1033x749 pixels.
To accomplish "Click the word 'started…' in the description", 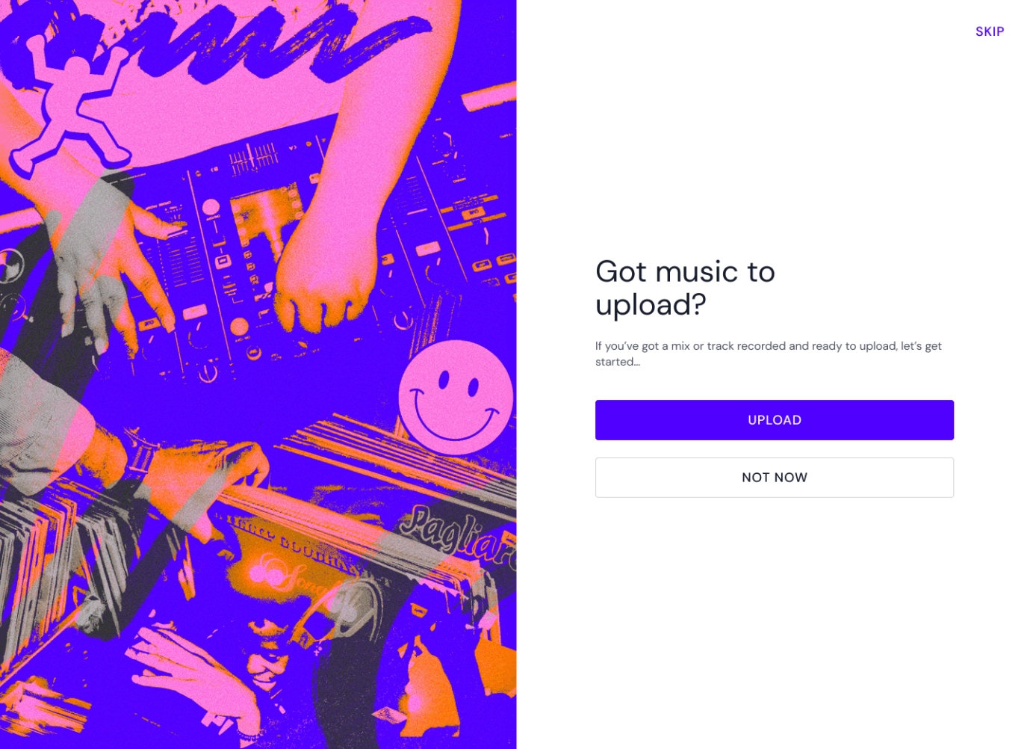I will coord(617,362).
